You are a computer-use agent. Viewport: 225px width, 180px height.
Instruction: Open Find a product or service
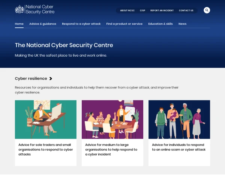(x=124, y=24)
